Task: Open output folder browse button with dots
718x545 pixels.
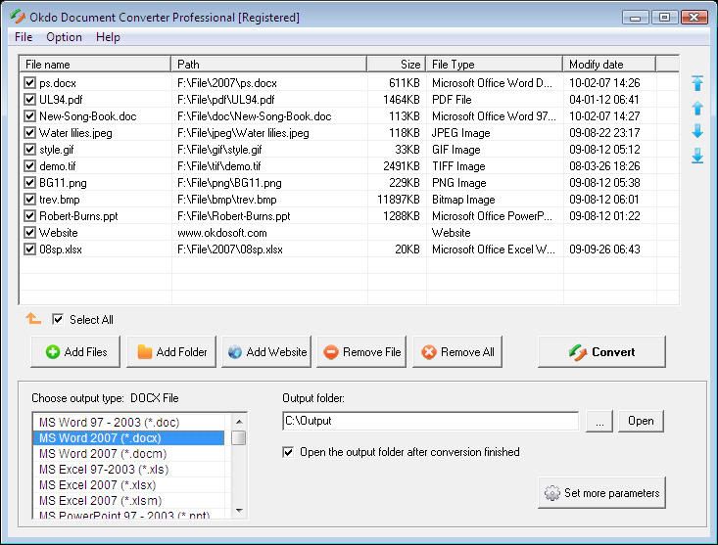Action: click(599, 421)
